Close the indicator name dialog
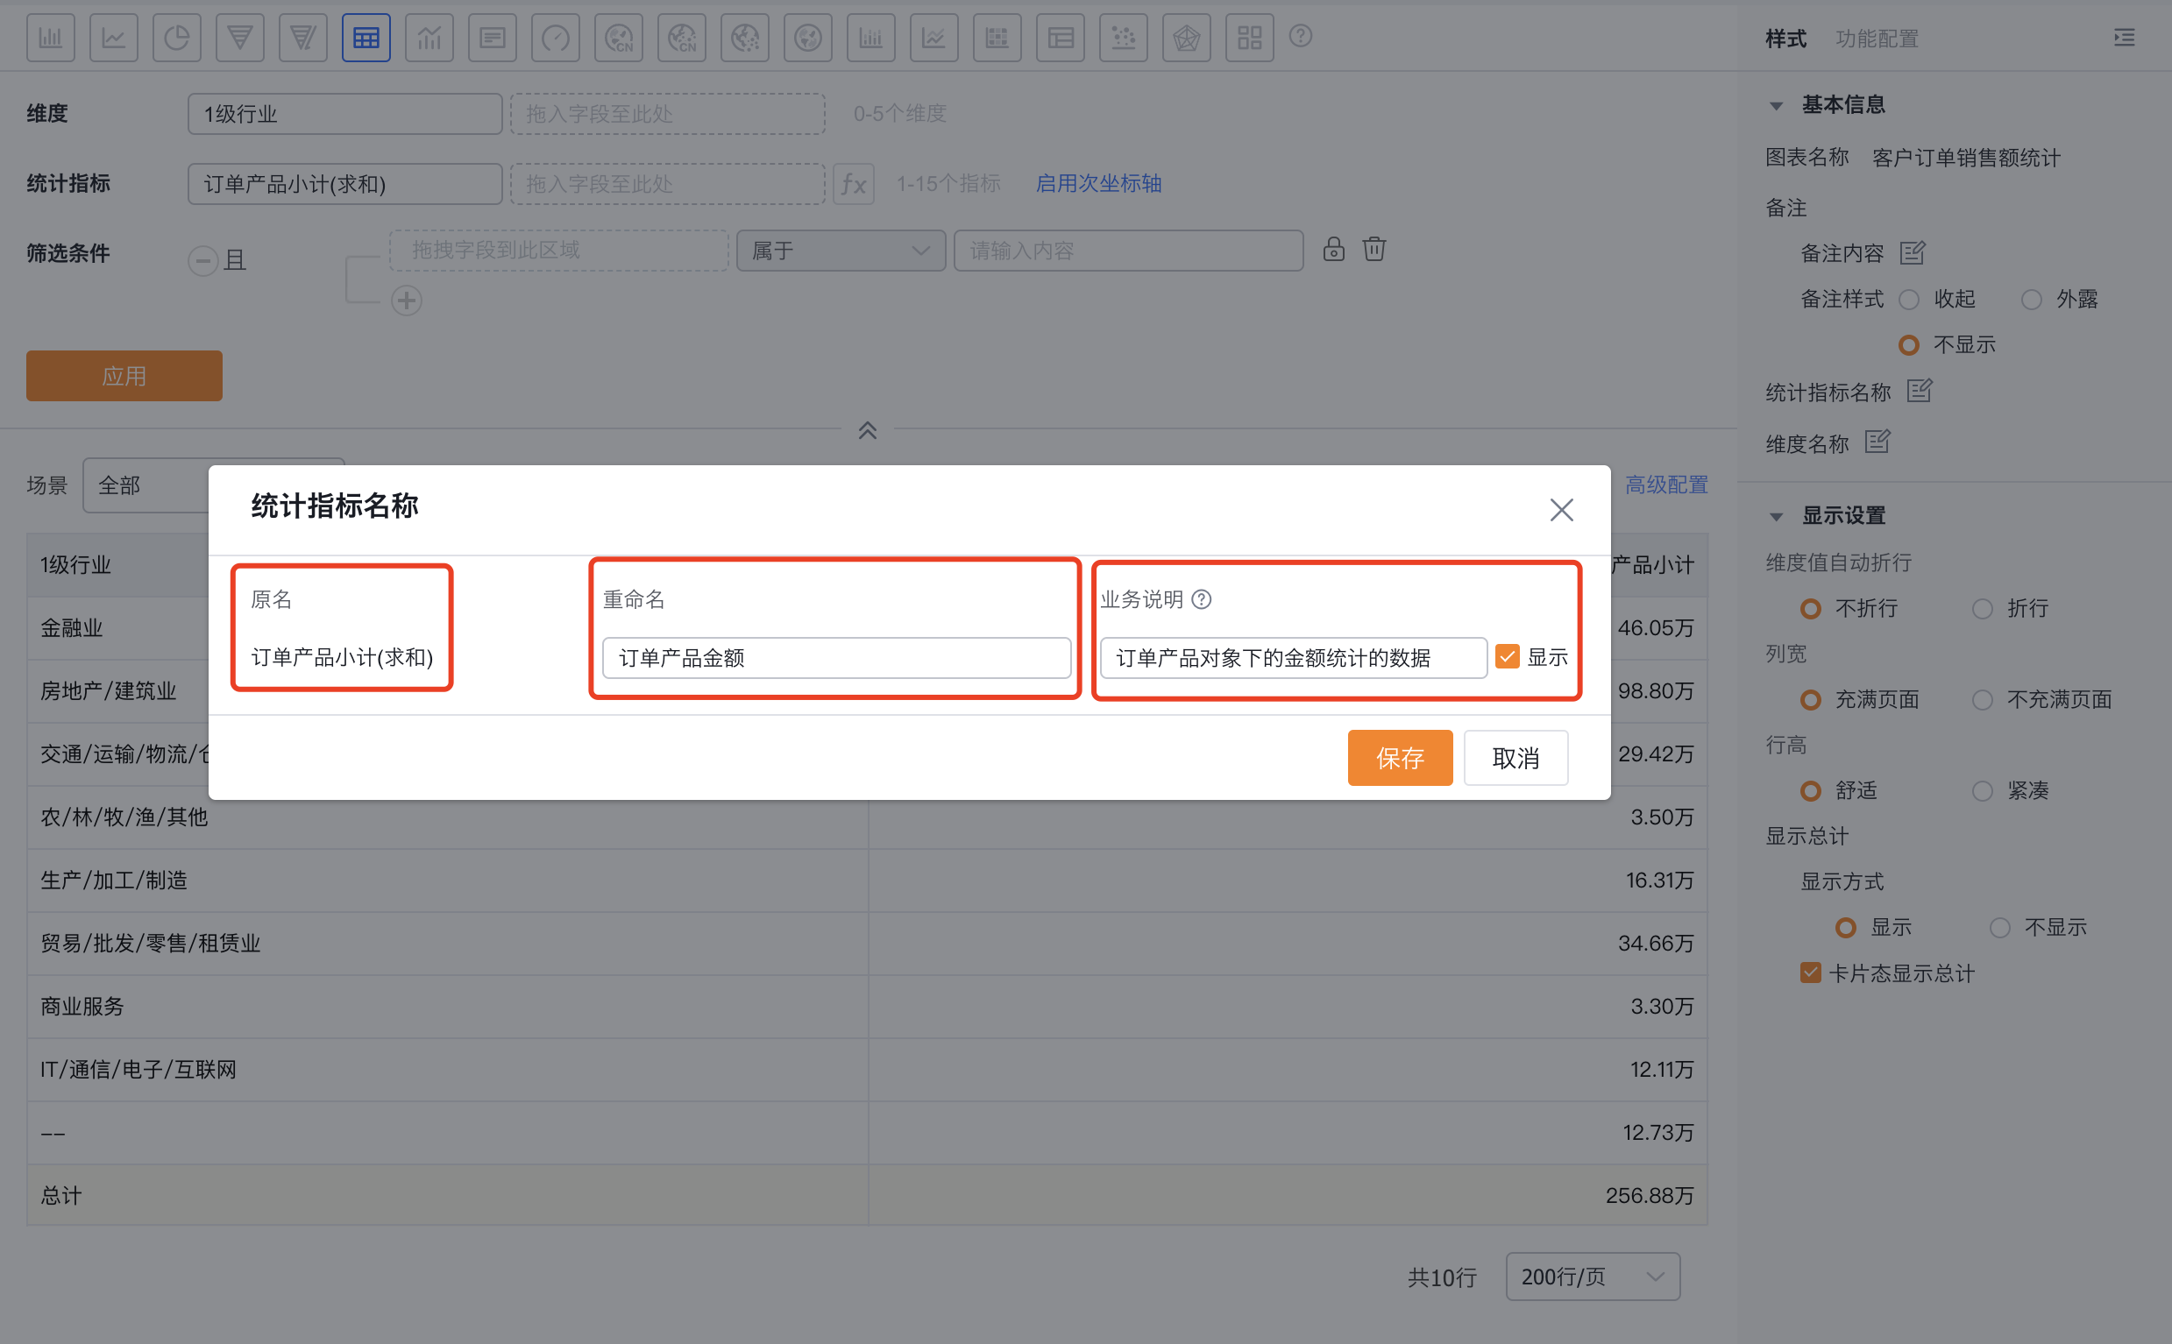Viewport: 2172px width, 1344px height. coord(1561,509)
